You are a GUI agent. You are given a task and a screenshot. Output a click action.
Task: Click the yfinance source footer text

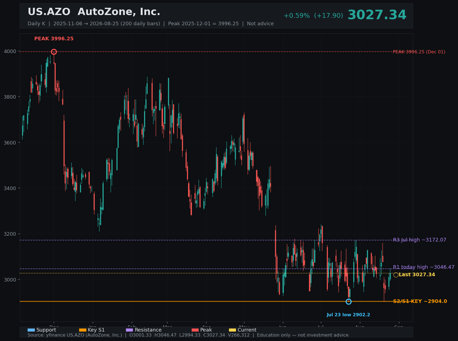(x=188, y=335)
